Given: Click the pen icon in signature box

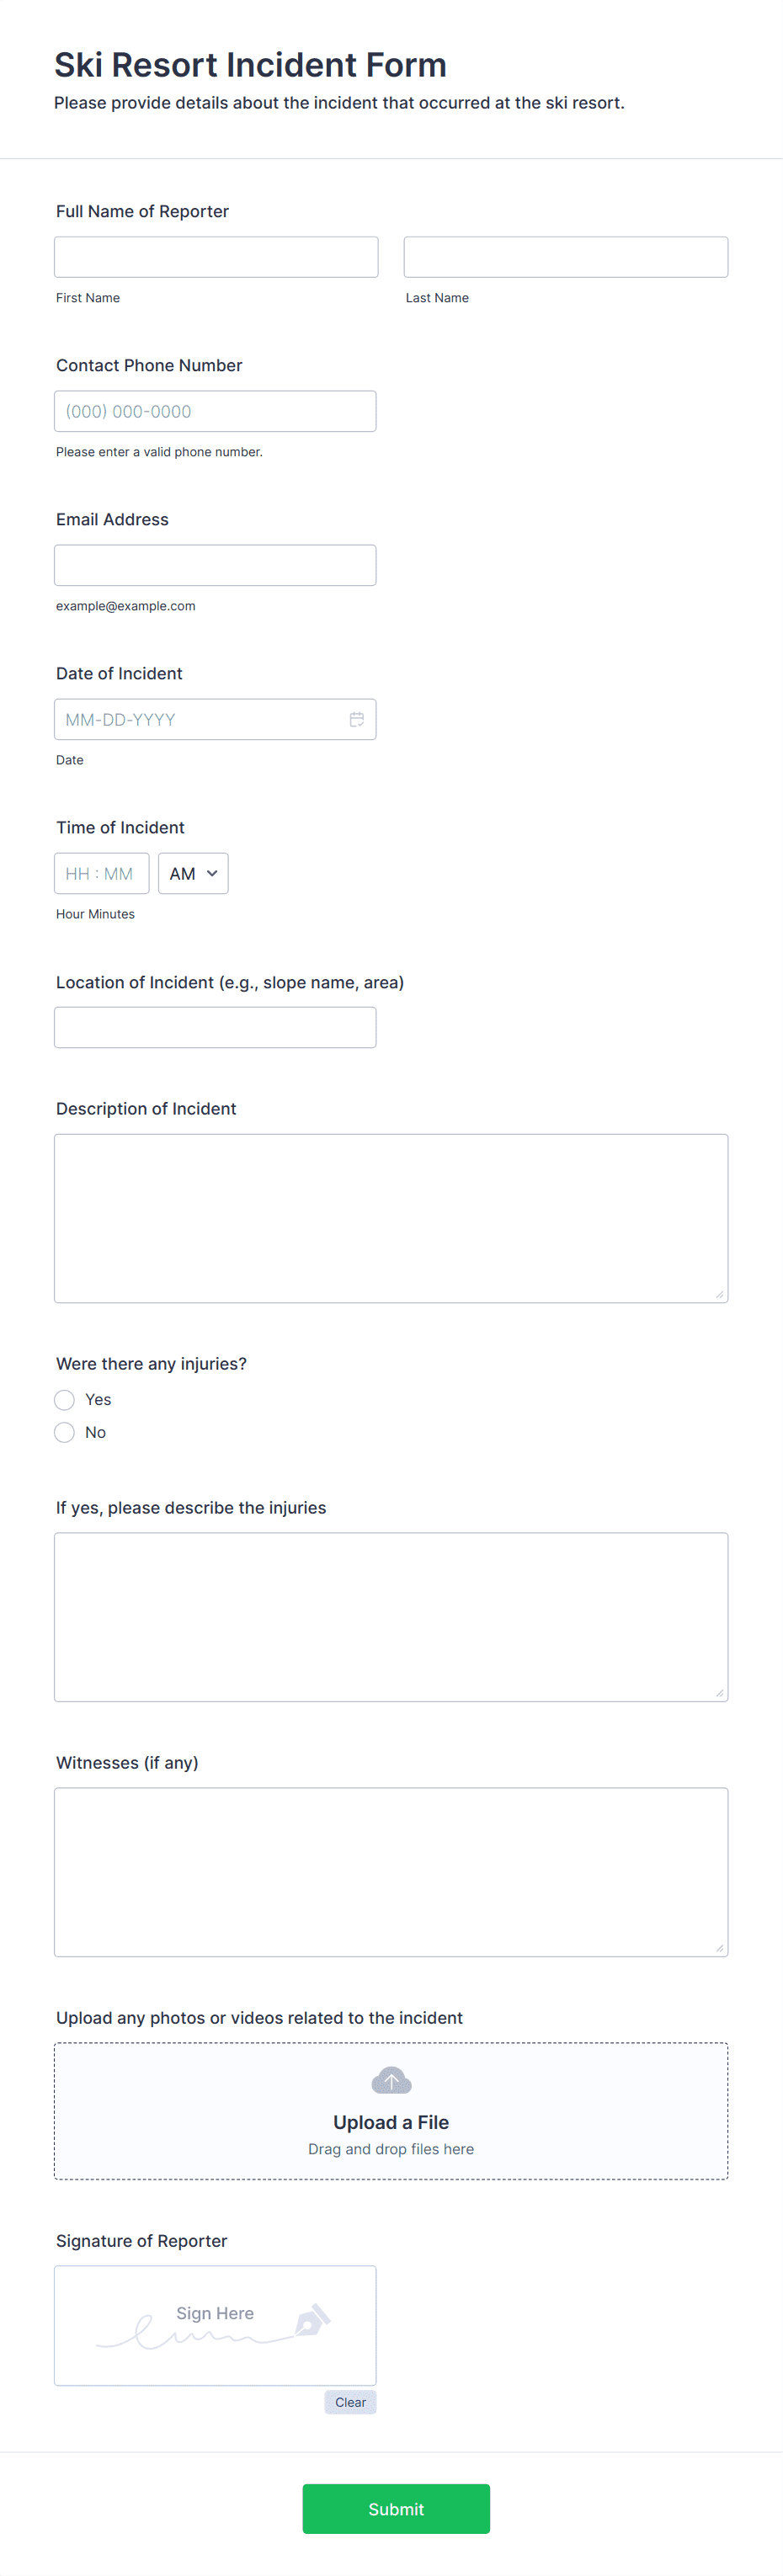Looking at the screenshot, I should 313,2319.
